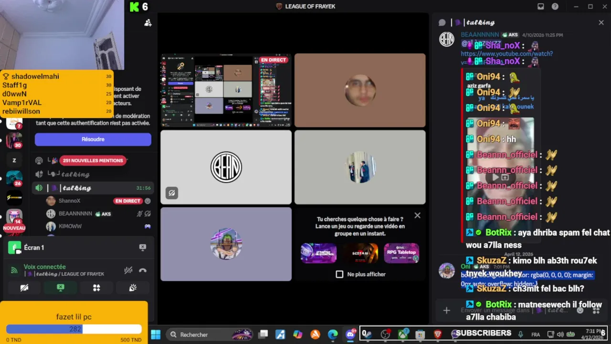Open Xbox app from the taskbar
This screenshot has height=344, width=611.
click(x=403, y=334)
